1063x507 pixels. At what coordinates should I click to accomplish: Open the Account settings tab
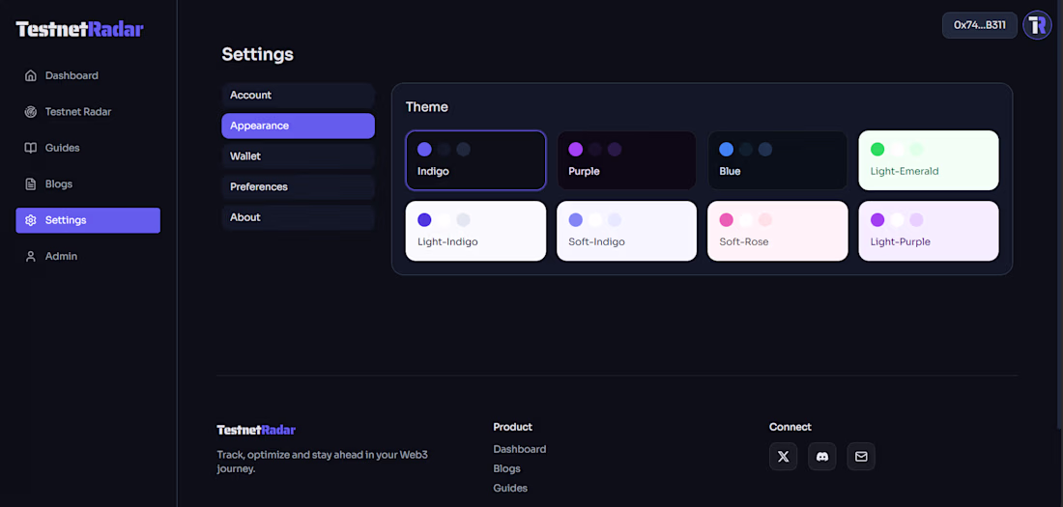(299, 95)
